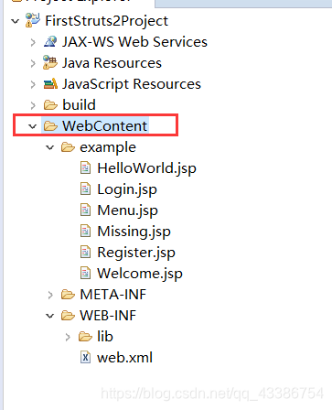Image resolution: width=332 pixels, height=410 pixels.
Task: Click the JAX-WS Web Services icon
Action: [x=50, y=41]
